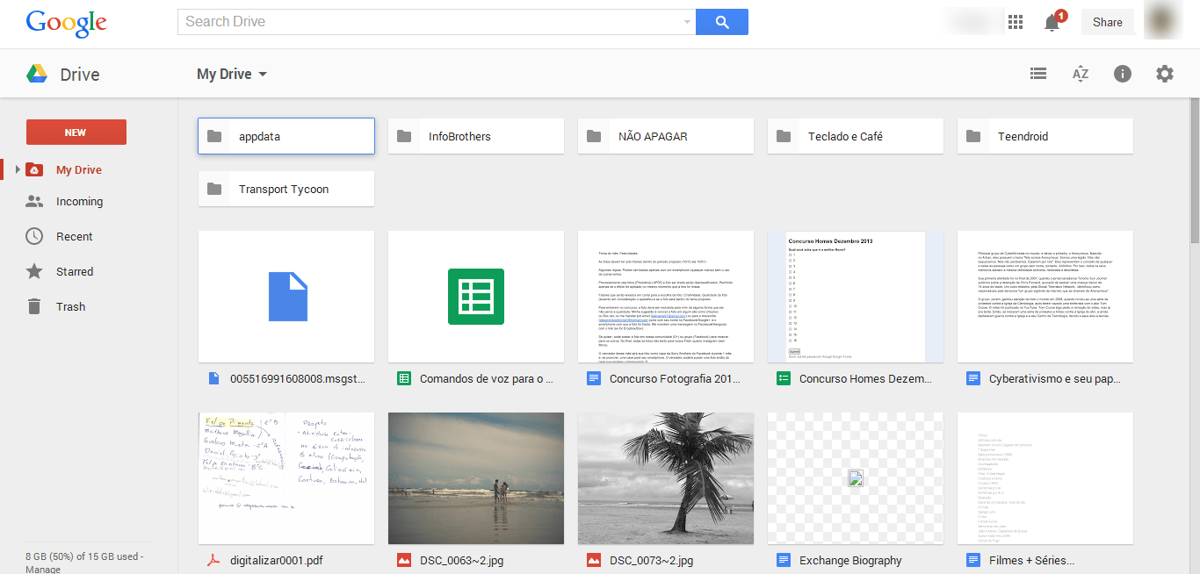Go to Starred files
Image resolution: width=1200 pixels, height=574 pixels.
tap(74, 271)
